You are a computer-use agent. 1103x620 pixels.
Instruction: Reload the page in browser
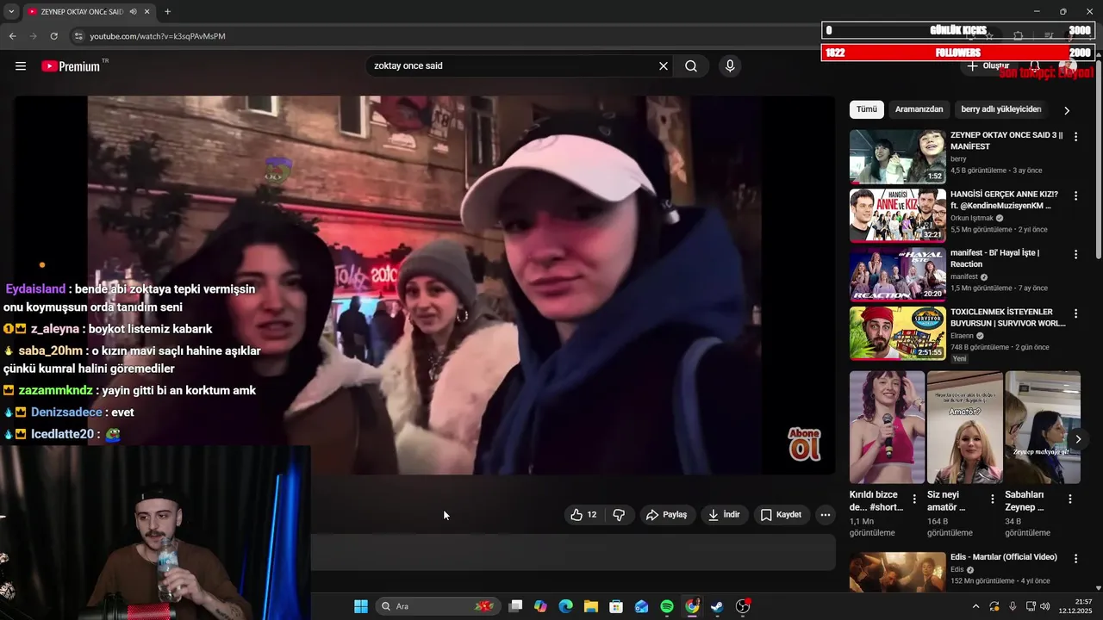click(x=53, y=36)
